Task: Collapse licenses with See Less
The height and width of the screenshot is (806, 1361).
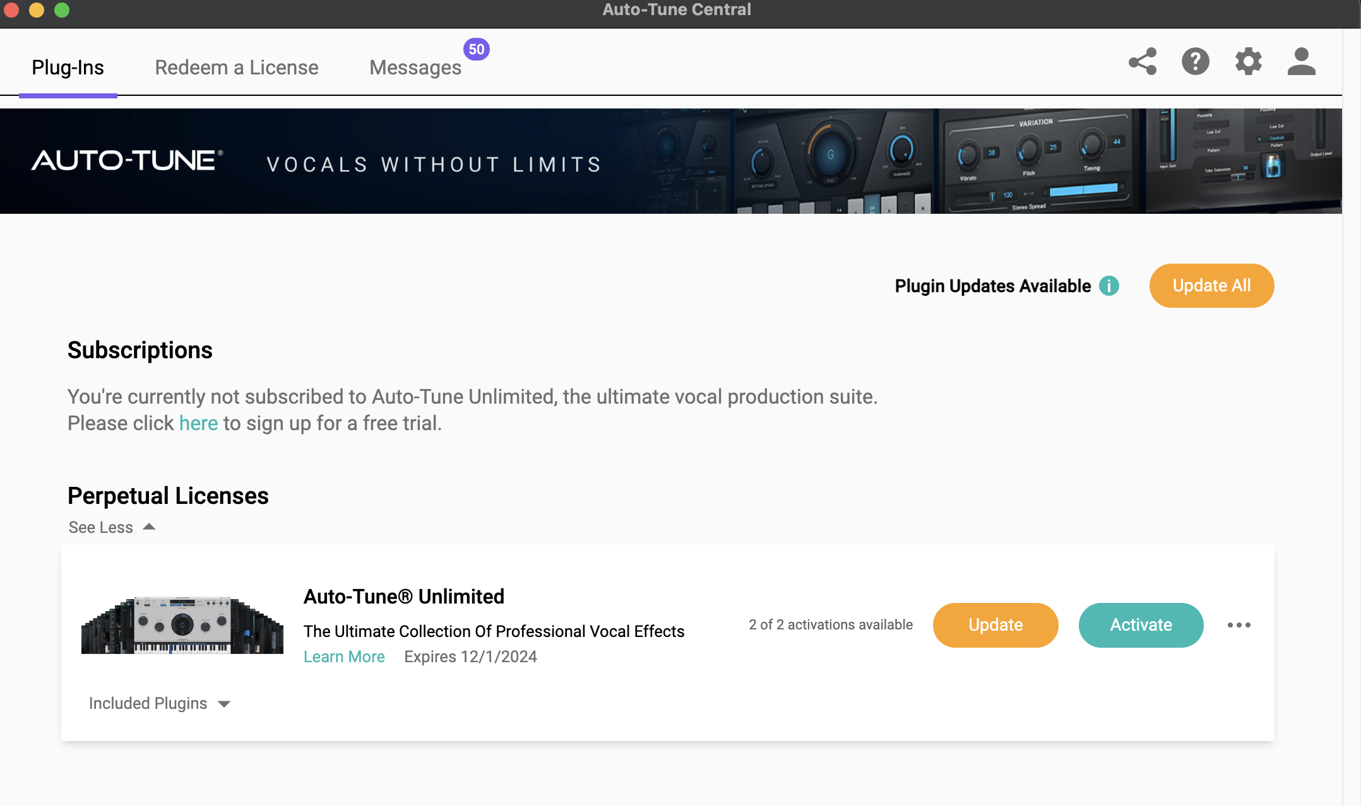Action: 101,527
